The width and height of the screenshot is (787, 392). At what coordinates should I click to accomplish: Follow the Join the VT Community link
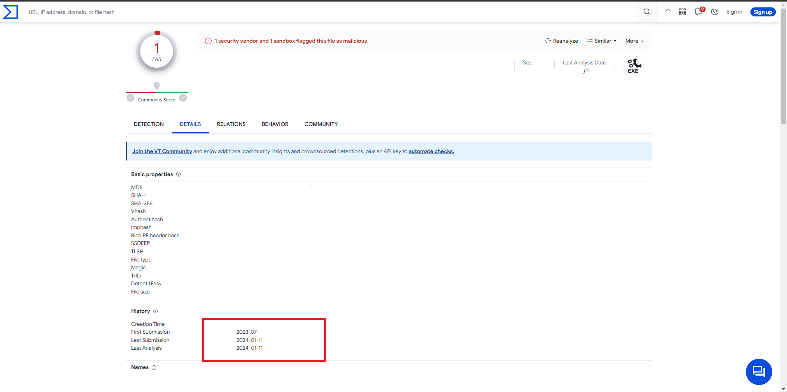(x=162, y=151)
